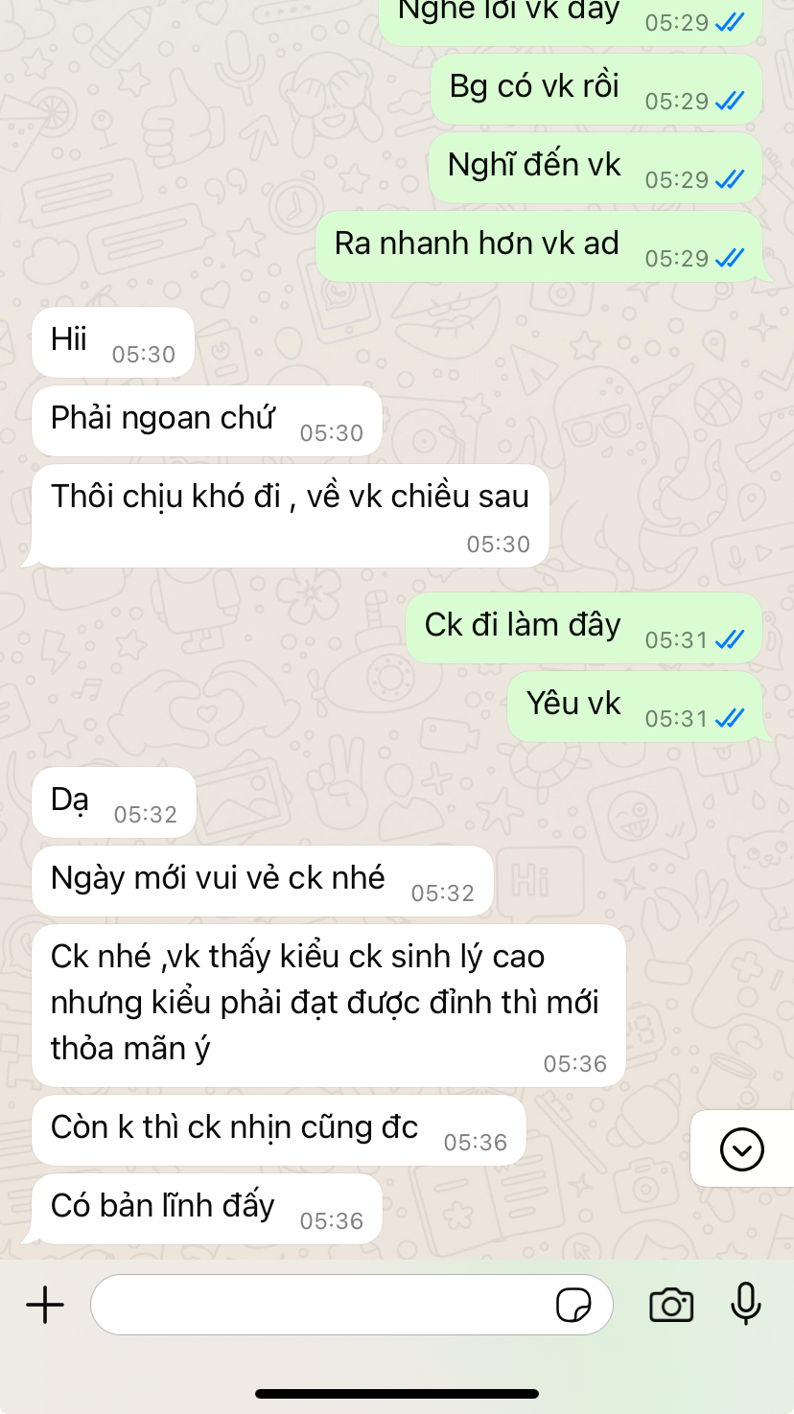Tap the "Nghĩ đến vk" message bubble
The width and height of the screenshot is (794, 1414).
coord(595,168)
